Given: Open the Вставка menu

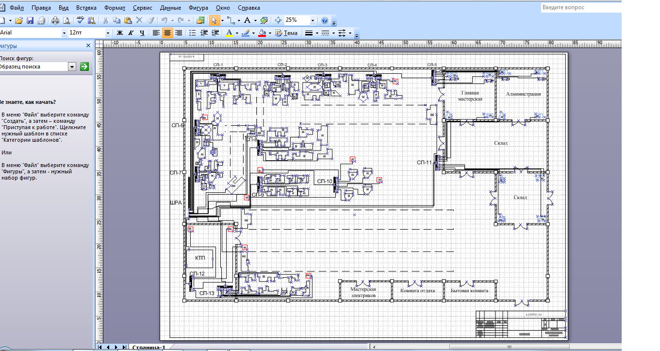Looking at the screenshot, I should 86,8.
